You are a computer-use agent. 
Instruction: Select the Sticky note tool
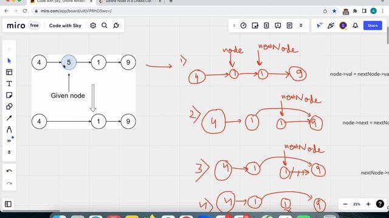pyautogui.click(x=9, y=95)
